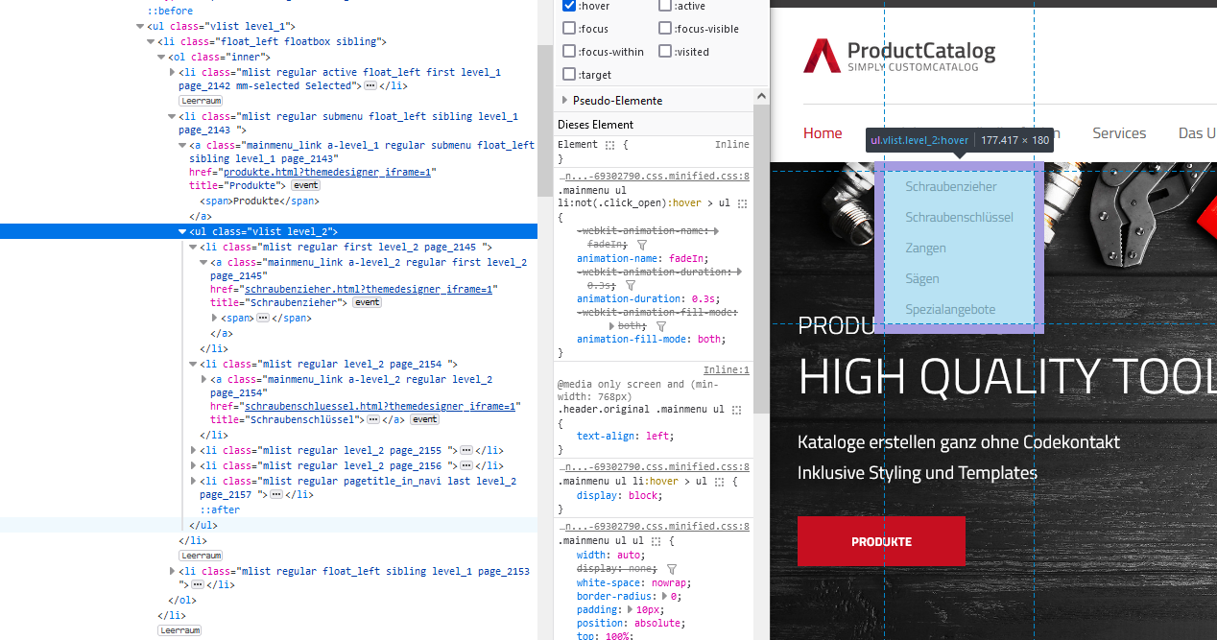The width and height of the screenshot is (1217, 640).
Task: Click the scroll-up arrow in the rules panel
Action: click(x=761, y=96)
